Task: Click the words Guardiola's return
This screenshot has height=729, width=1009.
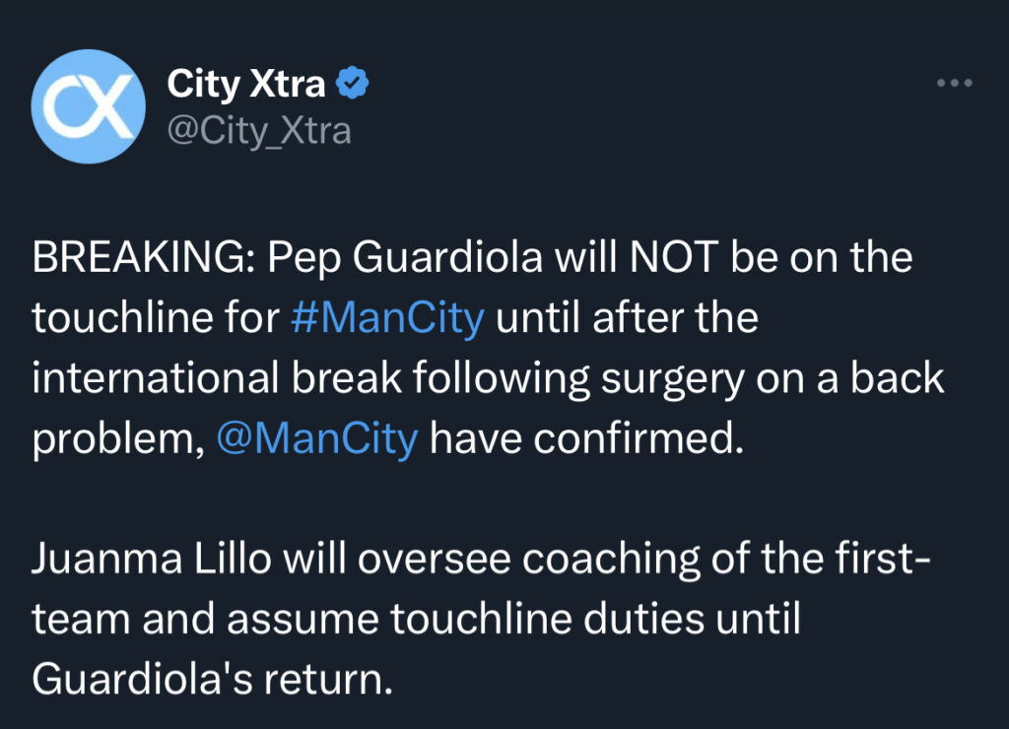Action: 212,680
